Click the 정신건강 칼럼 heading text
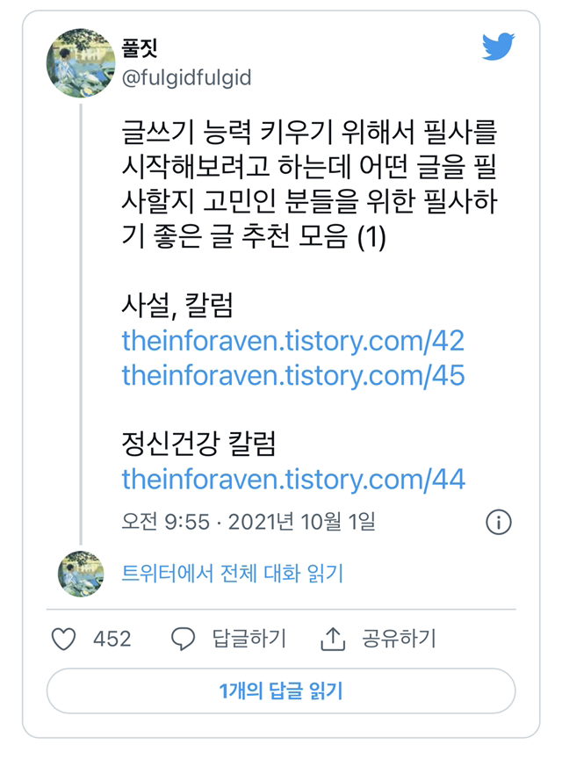This screenshot has height=759, width=562. coord(198,444)
